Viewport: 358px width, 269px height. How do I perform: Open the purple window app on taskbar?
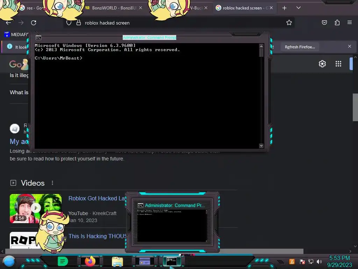point(145,261)
